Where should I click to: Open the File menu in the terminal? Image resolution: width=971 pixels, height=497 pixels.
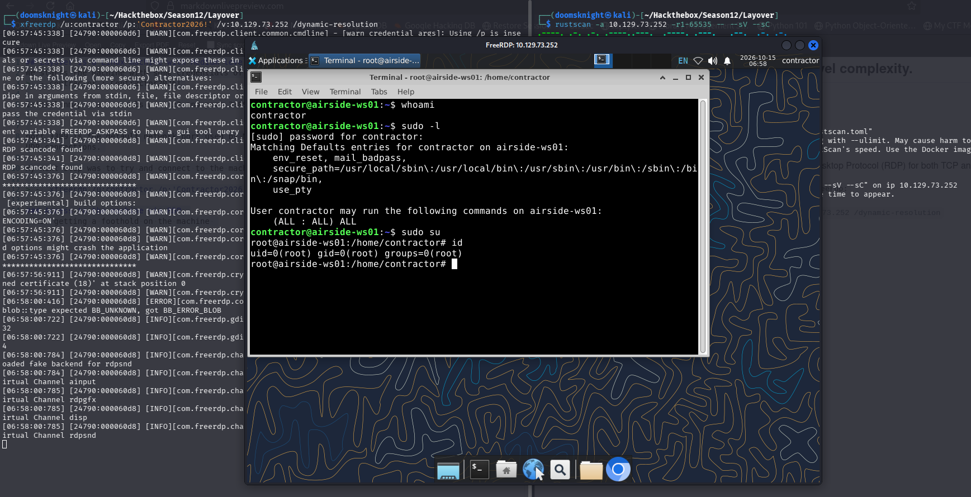click(261, 92)
